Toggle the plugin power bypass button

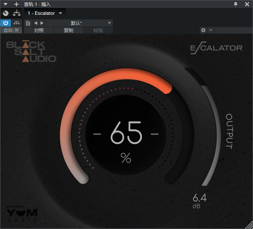tap(5, 23)
